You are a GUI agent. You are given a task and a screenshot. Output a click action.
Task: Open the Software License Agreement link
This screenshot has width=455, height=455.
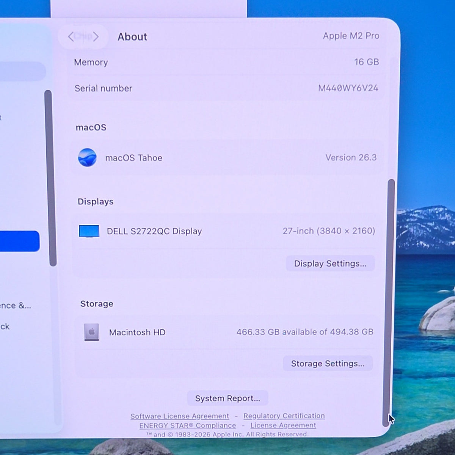(180, 416)
